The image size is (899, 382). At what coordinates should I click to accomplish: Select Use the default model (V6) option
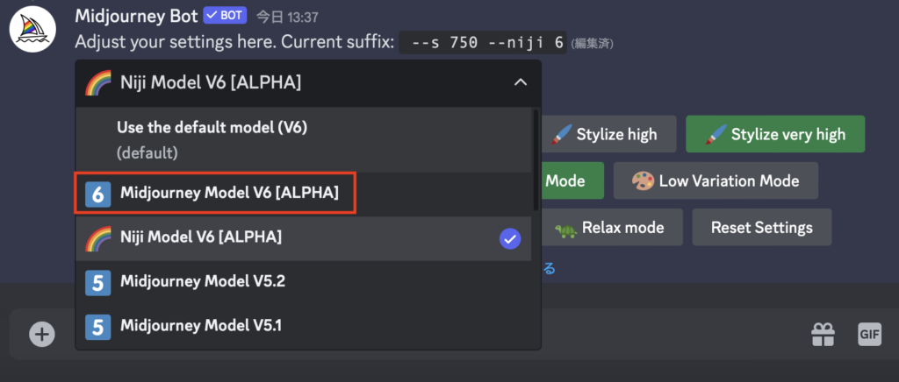tap(303, 139)
